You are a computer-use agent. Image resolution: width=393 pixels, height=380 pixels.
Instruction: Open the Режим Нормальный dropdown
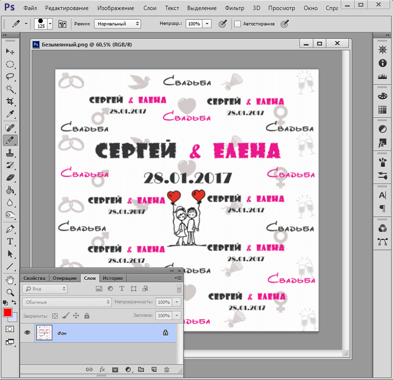118,24
